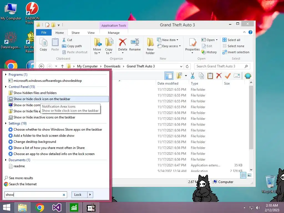Open the File tab
This screenshot has width=284, height=213.
44,32
